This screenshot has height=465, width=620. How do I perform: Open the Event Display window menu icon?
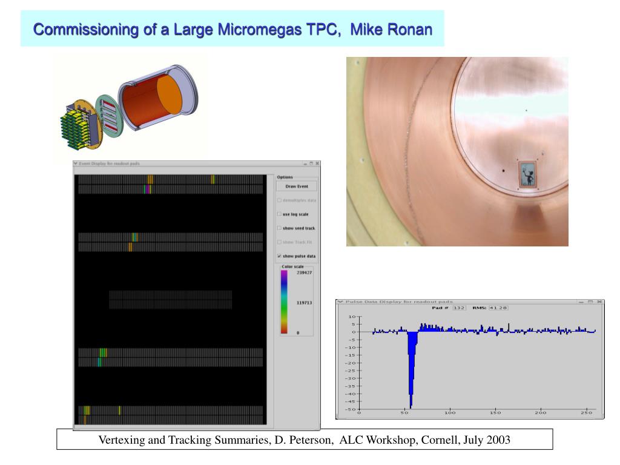pos(76,163)
